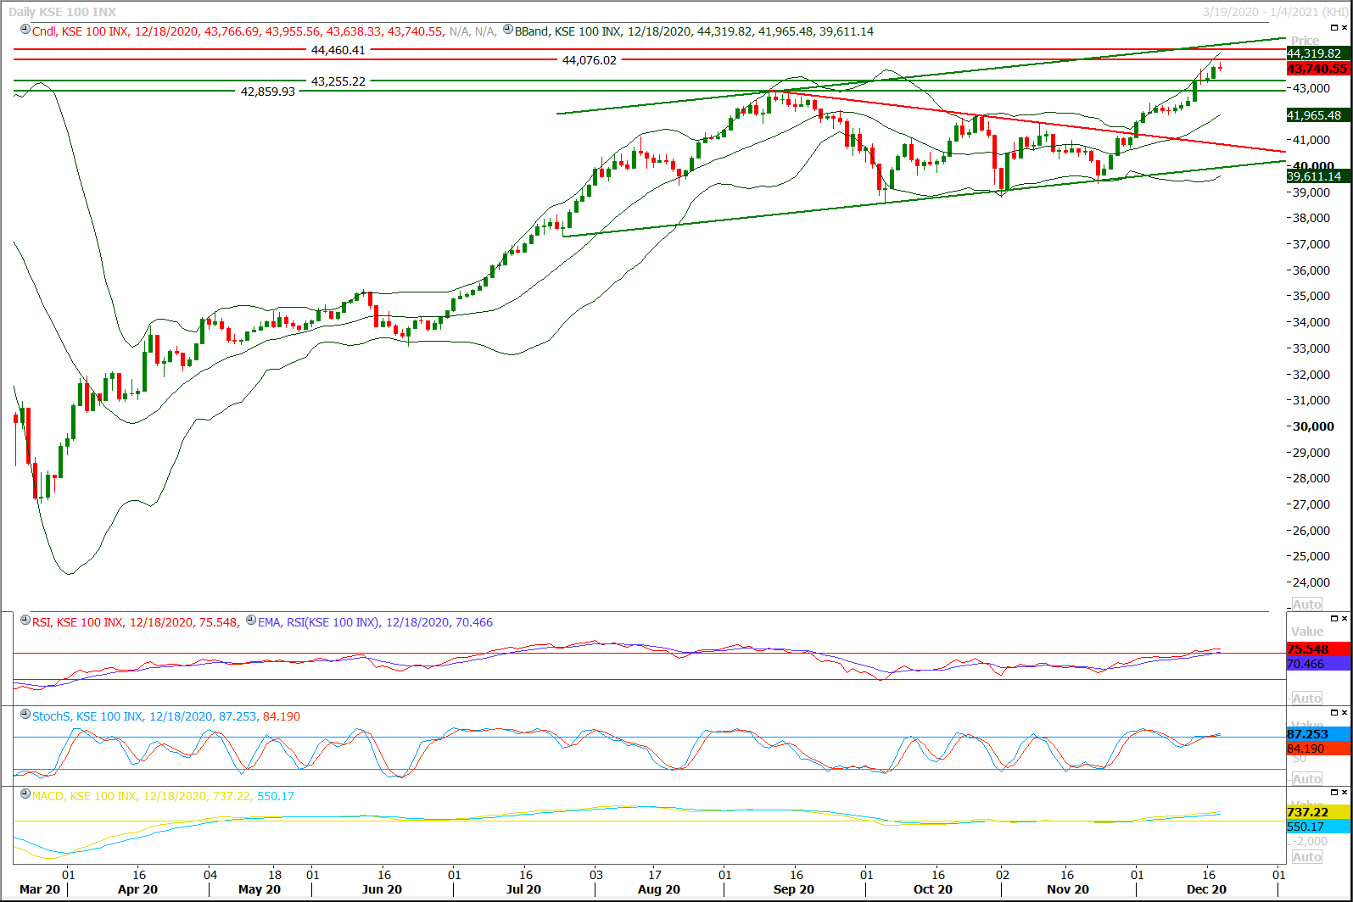Click the Cndl candlestick series icon

coord(25,30)
